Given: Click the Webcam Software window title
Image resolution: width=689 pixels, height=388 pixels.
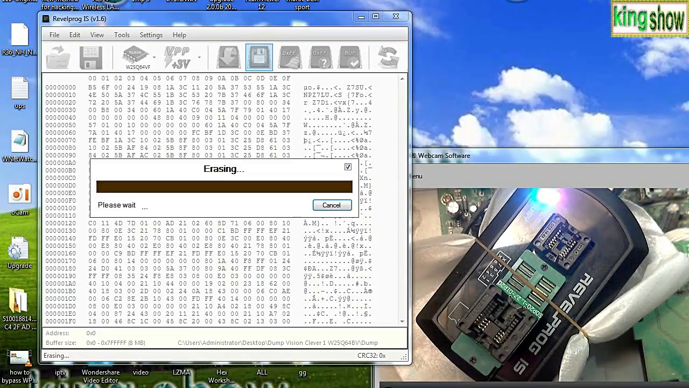Looking at the screenshot, I should [x=444, y=156].
